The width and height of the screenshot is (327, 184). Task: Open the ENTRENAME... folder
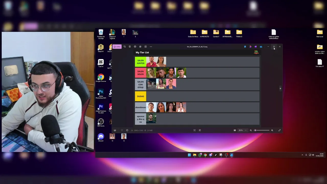coord(228,33)
